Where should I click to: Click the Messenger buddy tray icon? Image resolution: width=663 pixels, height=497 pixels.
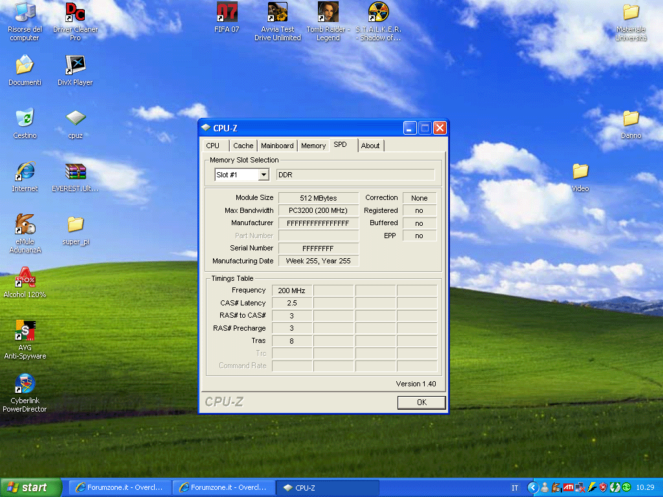pyautogui.click(x=545, y=487)
